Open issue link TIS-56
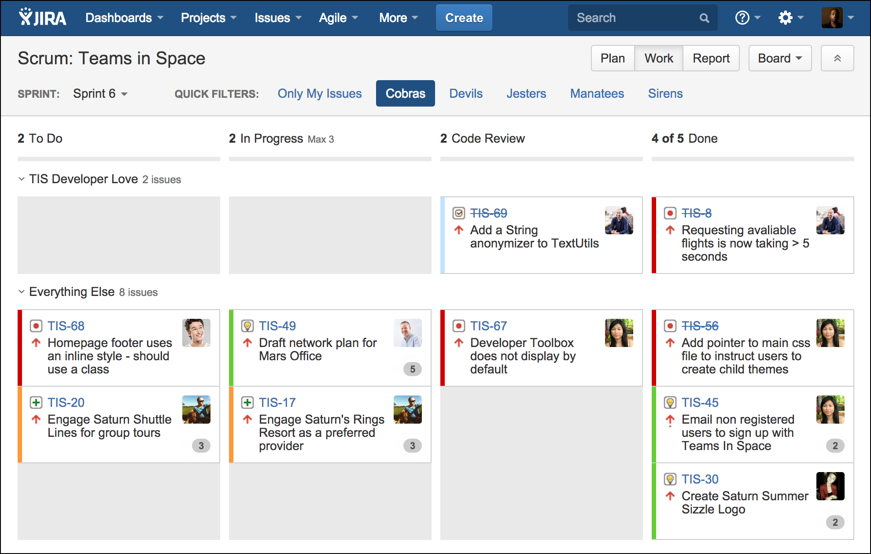Image resolution: width=871 pixels, height=554 pixels. tap(700, 326)
